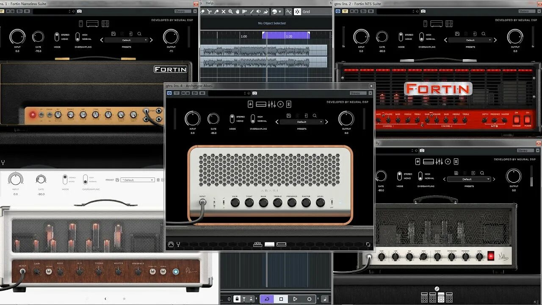Stop playback with the transport Stop button
542x305 pixels.
281,299
